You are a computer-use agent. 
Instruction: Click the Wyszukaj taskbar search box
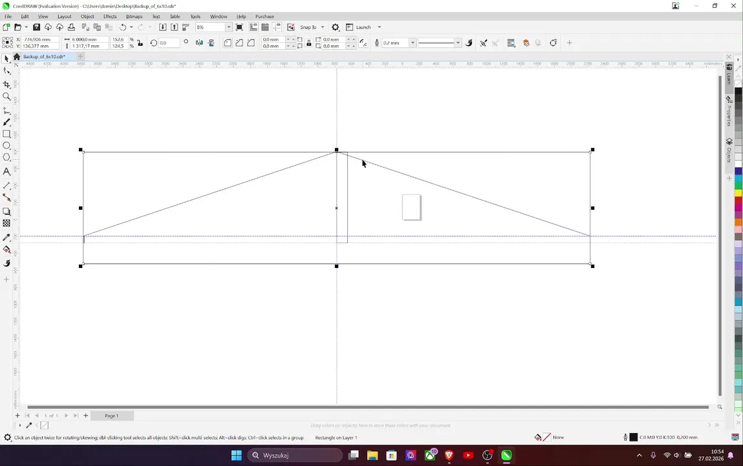295,455
